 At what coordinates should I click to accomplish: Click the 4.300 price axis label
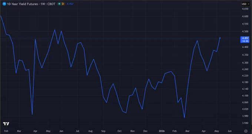coord(245,62)
